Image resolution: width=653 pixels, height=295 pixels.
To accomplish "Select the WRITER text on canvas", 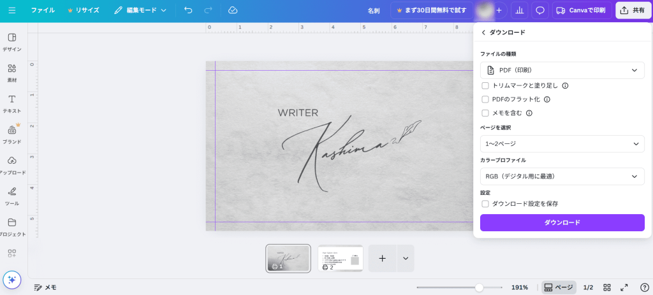I will 298,113.
